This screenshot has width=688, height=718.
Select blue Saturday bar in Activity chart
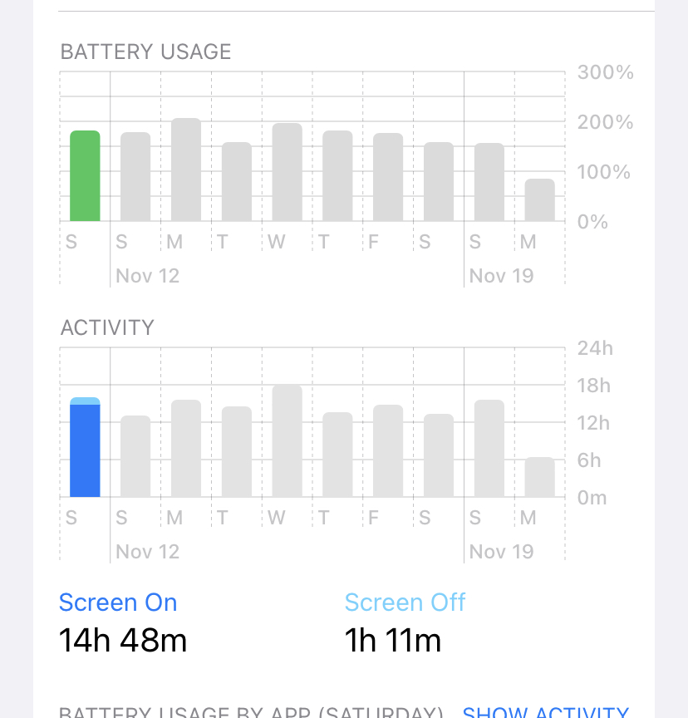click(85, 447)
